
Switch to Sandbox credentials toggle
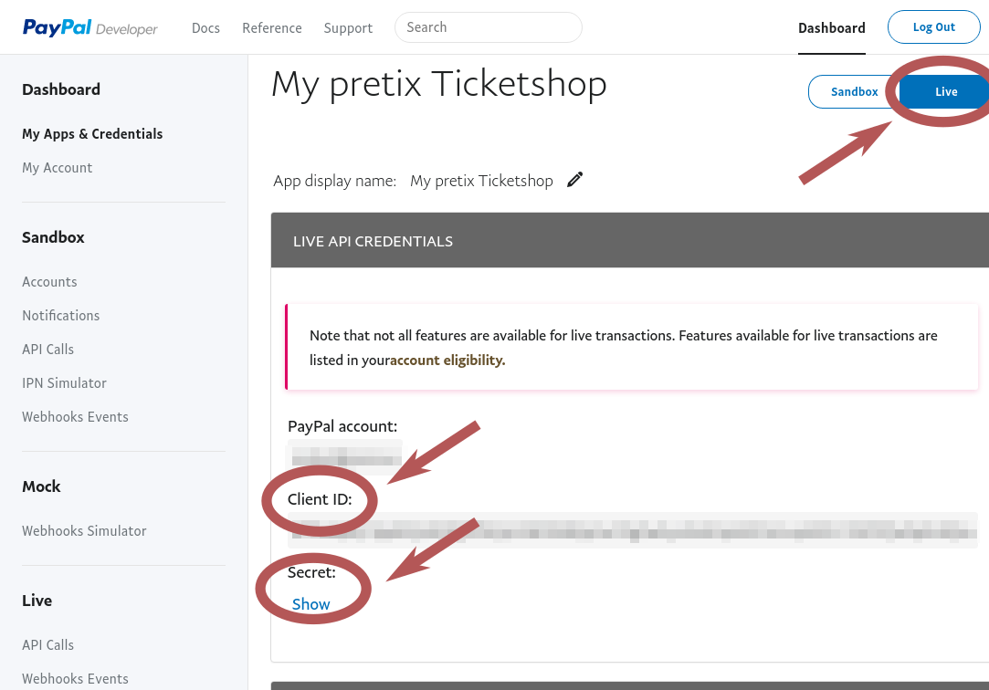854,92
